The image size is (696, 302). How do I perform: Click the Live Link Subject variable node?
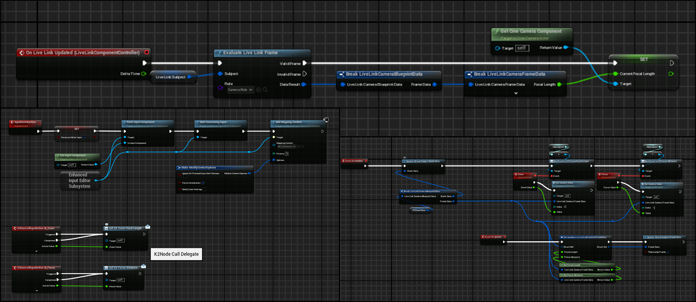click(x=169, y=77)
